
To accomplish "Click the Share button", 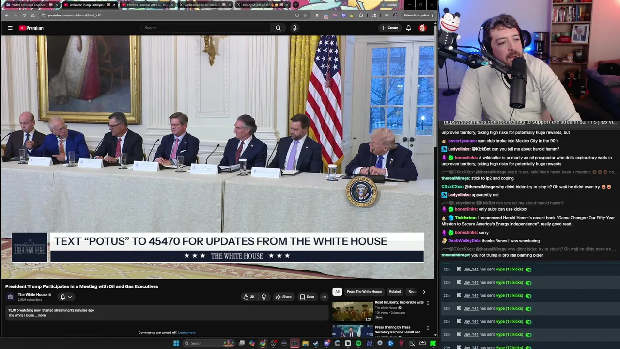I will click(x=283, y=297).
